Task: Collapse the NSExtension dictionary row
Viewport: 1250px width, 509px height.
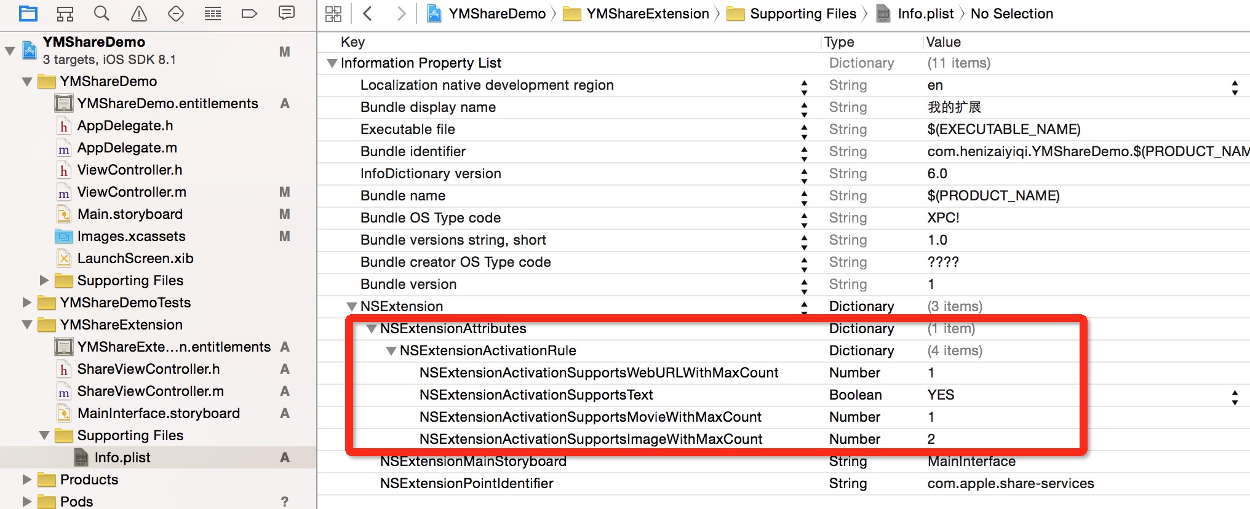Action: 352,307
